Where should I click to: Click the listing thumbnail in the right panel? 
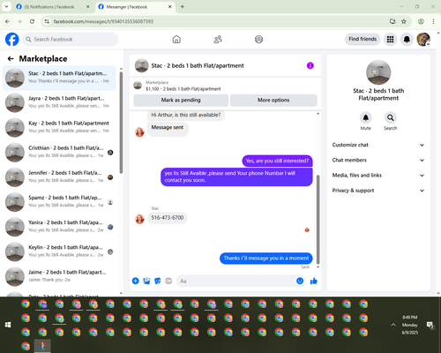coord(378,72)
